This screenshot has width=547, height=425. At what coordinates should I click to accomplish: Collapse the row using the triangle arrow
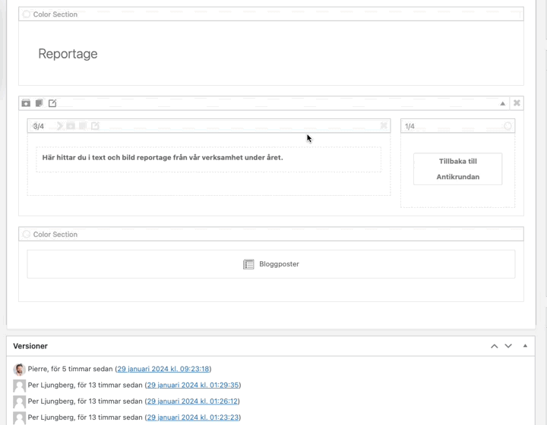[x=502, y=103]
